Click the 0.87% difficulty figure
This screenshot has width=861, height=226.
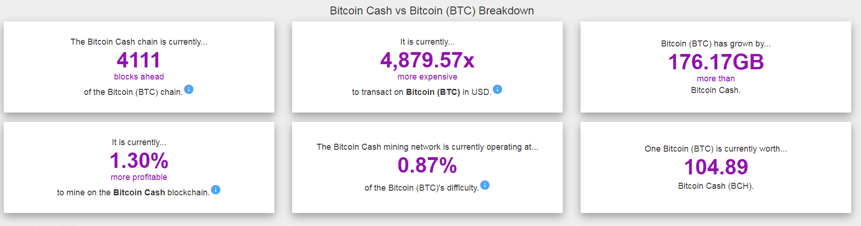pyautogui.click(x=427, y=165)
